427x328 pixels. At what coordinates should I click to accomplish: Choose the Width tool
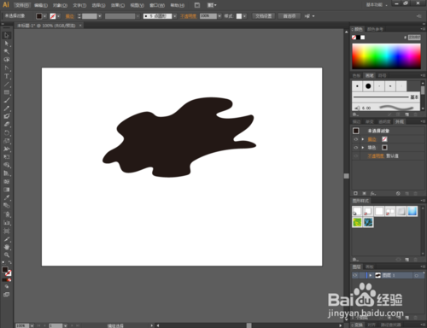click(7, 149)
